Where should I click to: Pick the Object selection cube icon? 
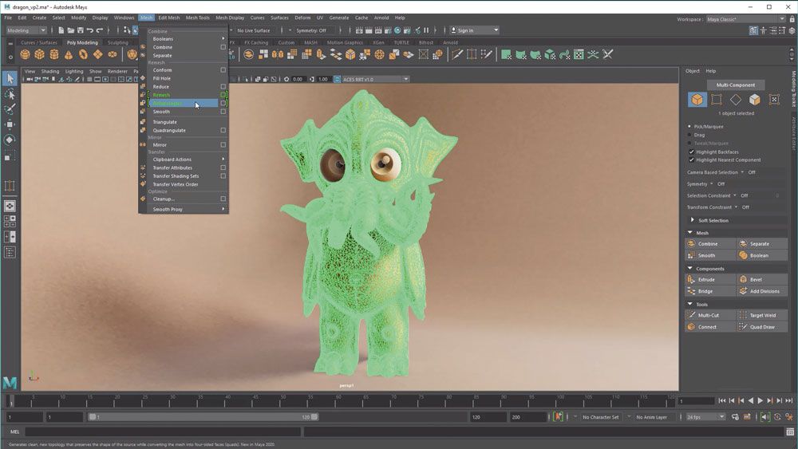coord(697,100)
